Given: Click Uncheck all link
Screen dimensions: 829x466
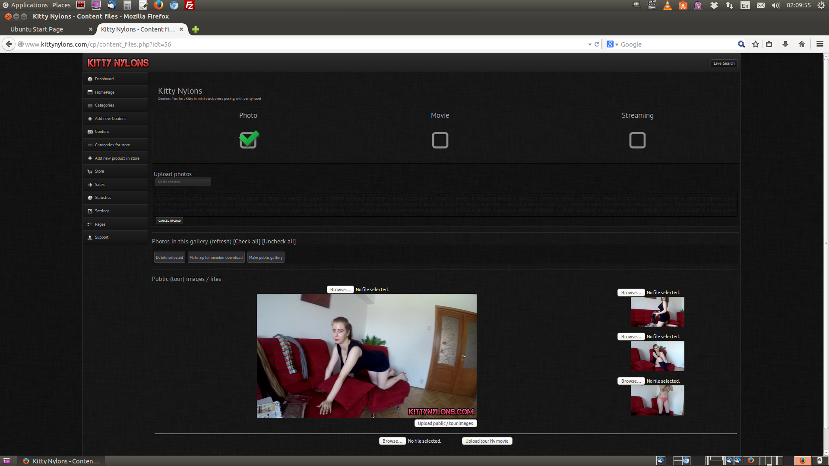Looking at the screenshot, I should click(x=279, y=242).
